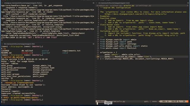Click the GET / HTTP/1.1 500 log line
Viewport: 190px width, 106px height.
coord(29,37)
